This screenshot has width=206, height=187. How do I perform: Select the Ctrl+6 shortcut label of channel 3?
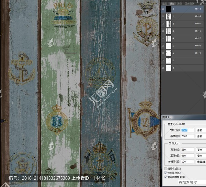point(198,31)
